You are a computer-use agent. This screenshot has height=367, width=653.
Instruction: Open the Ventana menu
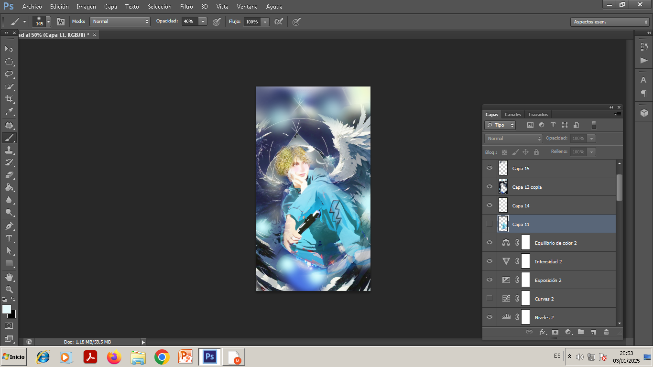pos(247,7)
